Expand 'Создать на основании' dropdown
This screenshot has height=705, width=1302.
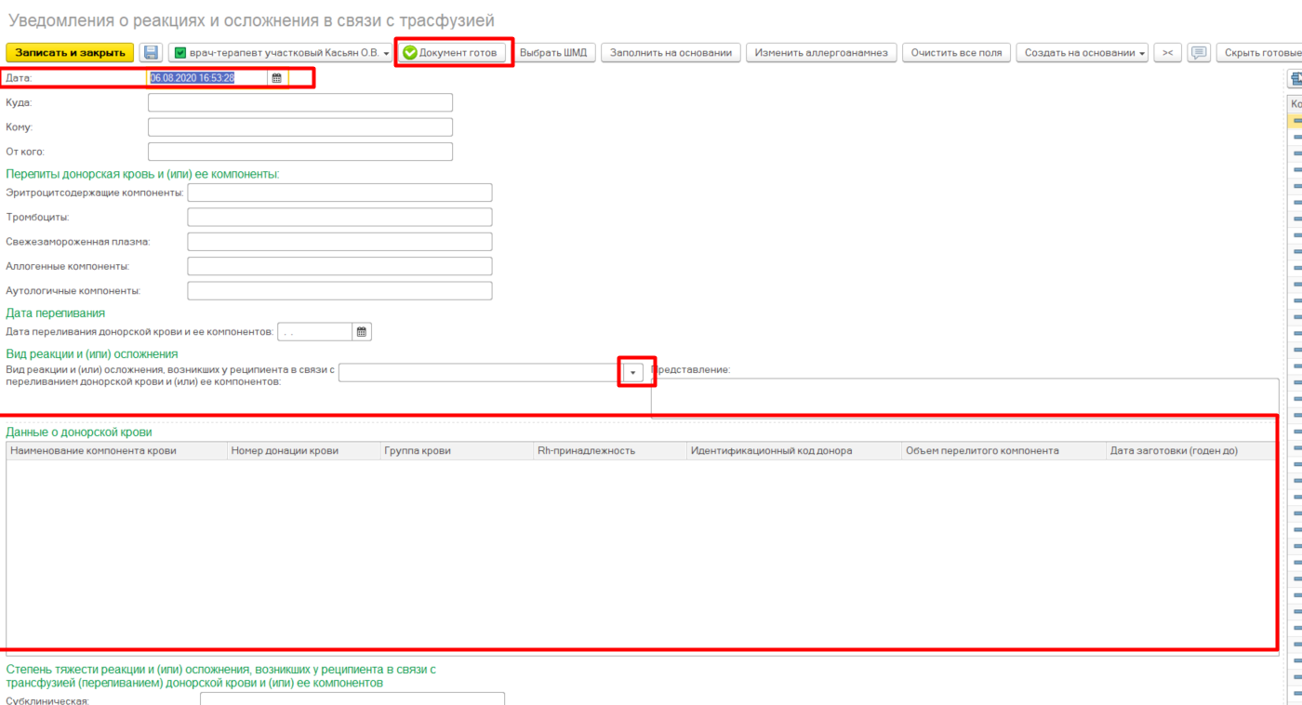coord(1082,53)
